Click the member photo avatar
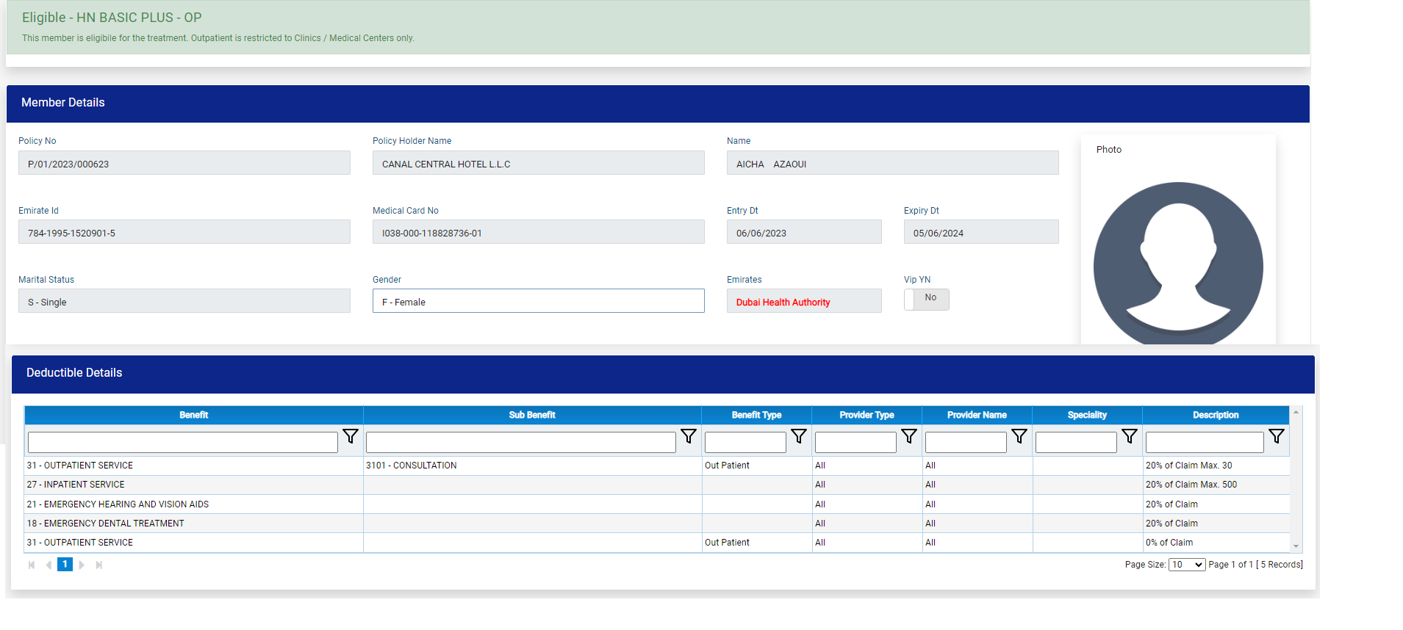The height and width of the screenshot is (630, 1403). [1177, 264]
